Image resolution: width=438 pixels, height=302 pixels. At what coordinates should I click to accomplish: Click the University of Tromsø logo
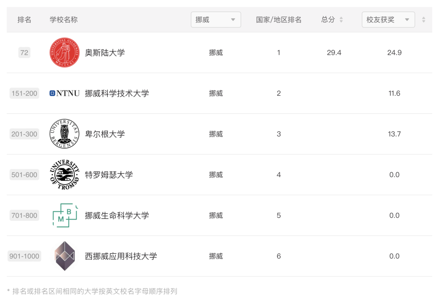64,175
